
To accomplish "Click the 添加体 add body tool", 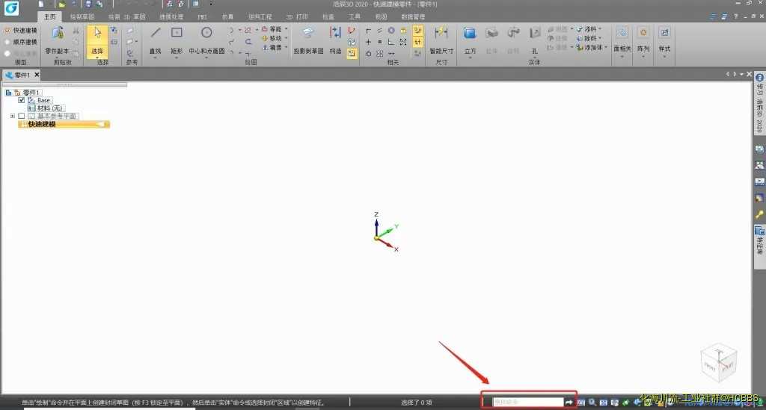I will pyautogui.click(x=589, y=47).
